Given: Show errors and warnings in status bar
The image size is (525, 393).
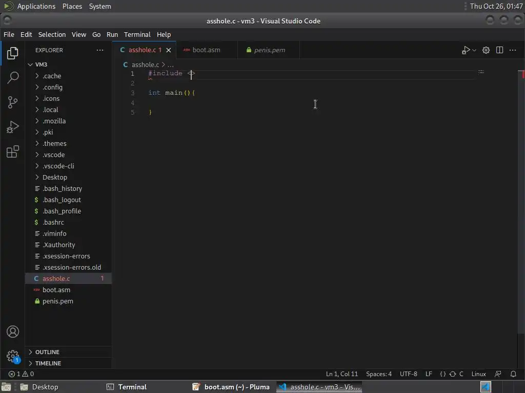Looking at the screenshot, I should (x=21, y=374).
